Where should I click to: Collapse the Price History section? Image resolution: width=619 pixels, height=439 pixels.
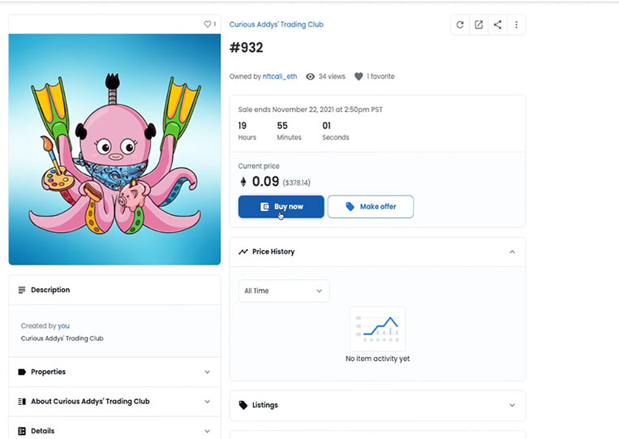(512, 252)
